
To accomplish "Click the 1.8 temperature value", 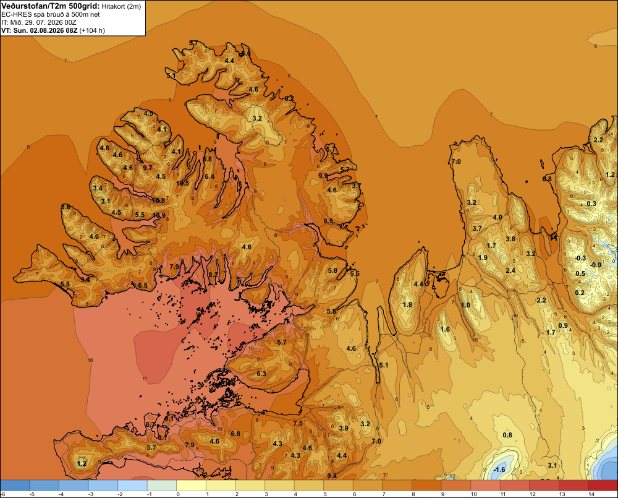I will point(407,304).
